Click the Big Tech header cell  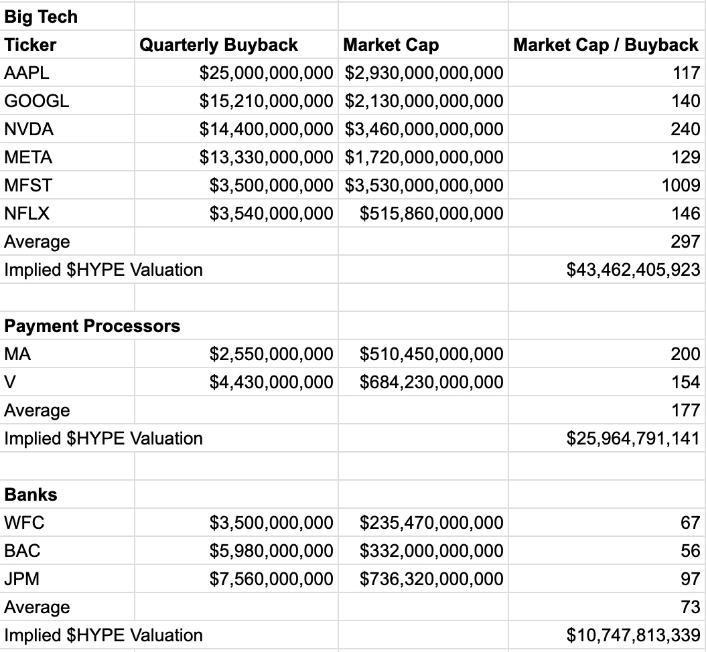pos(42,17)
